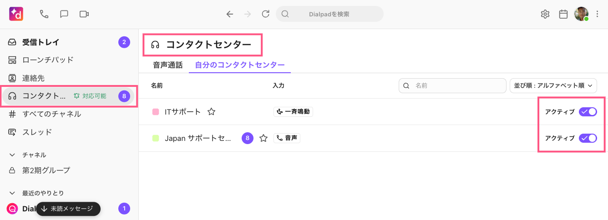Open the message chat icon
The height and width of the screenshot is (220, 608).
(x=64, y=14)
